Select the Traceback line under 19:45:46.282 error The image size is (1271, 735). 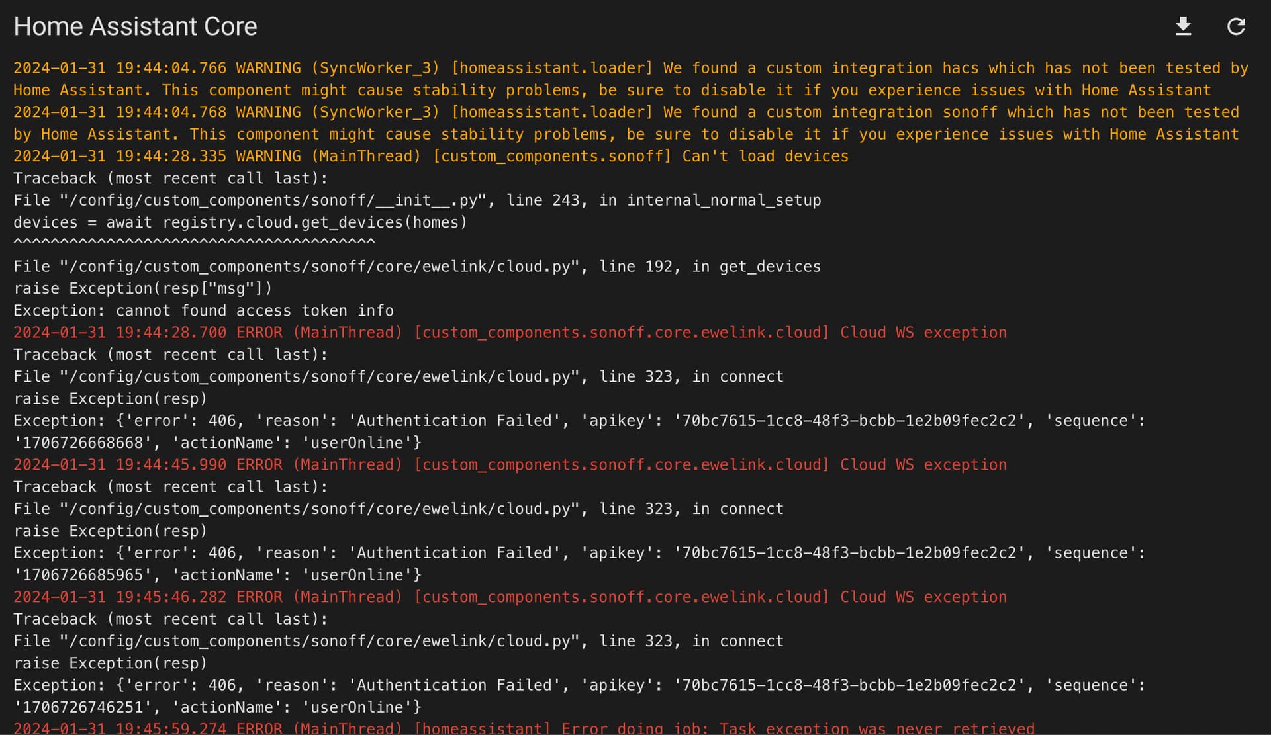coord(171,619)
